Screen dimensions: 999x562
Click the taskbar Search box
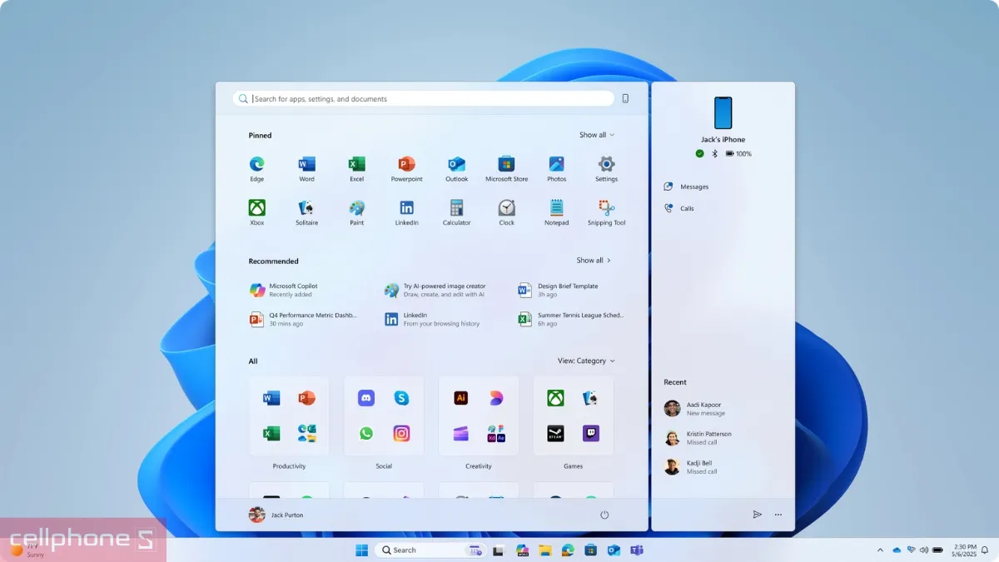(x=430, y=550)
